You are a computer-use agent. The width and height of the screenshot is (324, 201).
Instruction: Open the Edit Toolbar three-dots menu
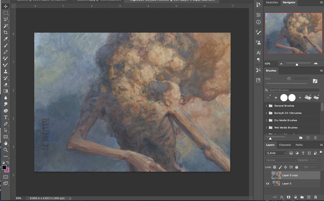coord(6,156)
